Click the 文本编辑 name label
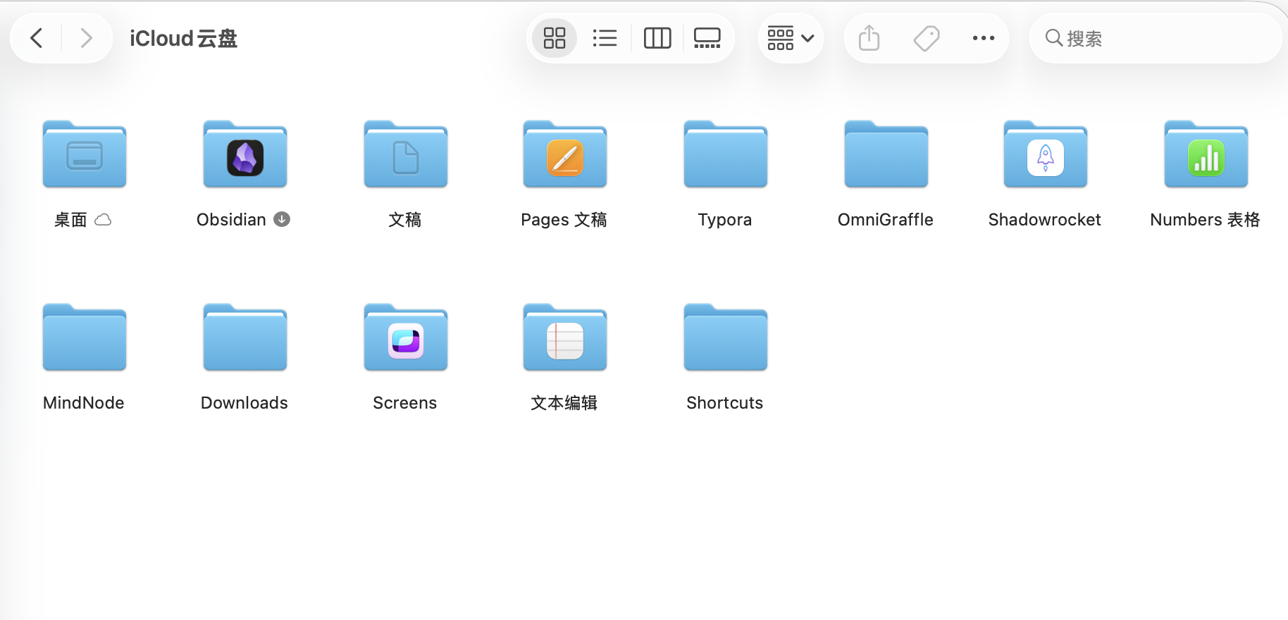This screenshot has width=1288, height=620. tap(564, 403)
